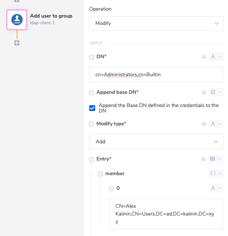Open member array type selector
The image size is (228, 236).
click(x=216, y=174)
